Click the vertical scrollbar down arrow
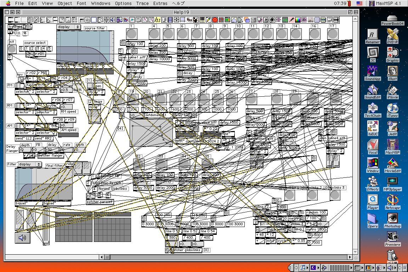The width and height of the screenshot is (408, 272). 356,252
